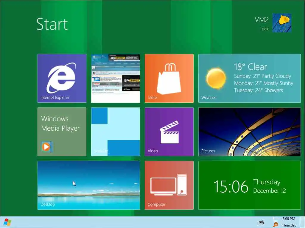Image resolution: width=305 pixels, height=228 pixels.
Task: Click the 'Start' heading text
Action: pos(52,24)
